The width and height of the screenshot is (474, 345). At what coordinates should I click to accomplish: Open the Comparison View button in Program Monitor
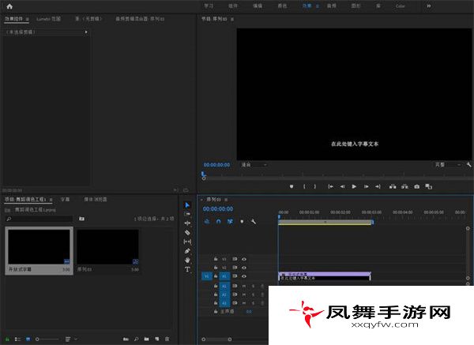429,186
